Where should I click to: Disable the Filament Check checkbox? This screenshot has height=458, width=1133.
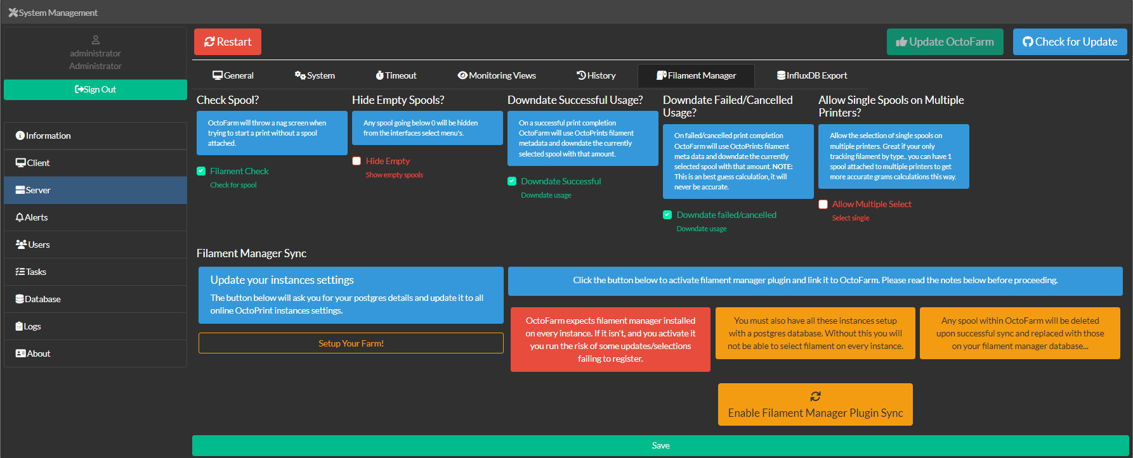pos(201,171)
